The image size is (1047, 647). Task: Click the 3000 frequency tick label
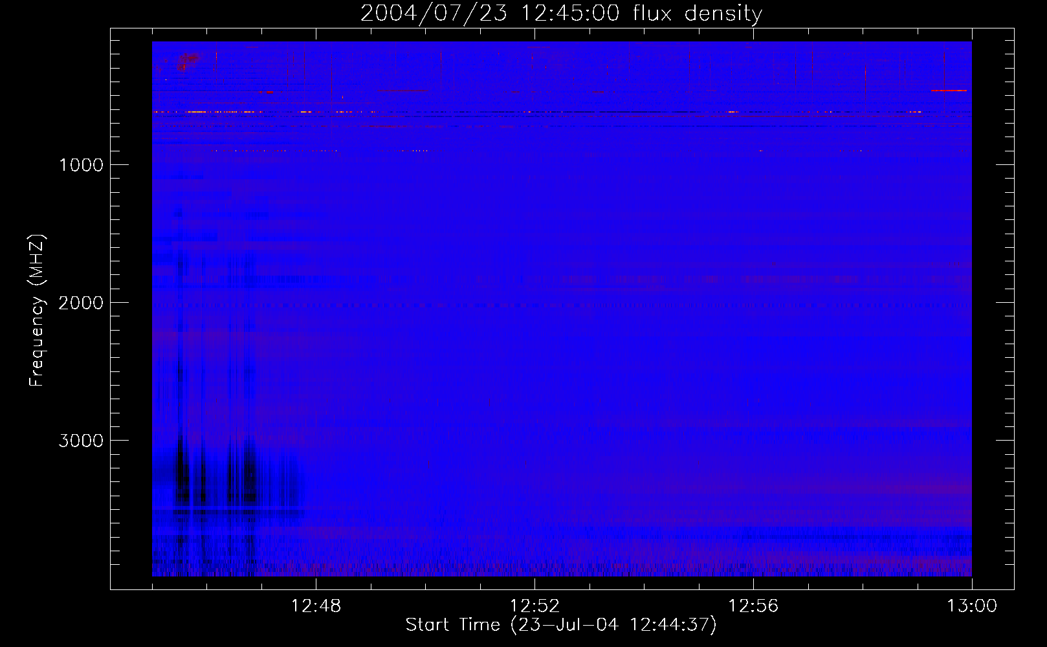(x=82, y=441)
